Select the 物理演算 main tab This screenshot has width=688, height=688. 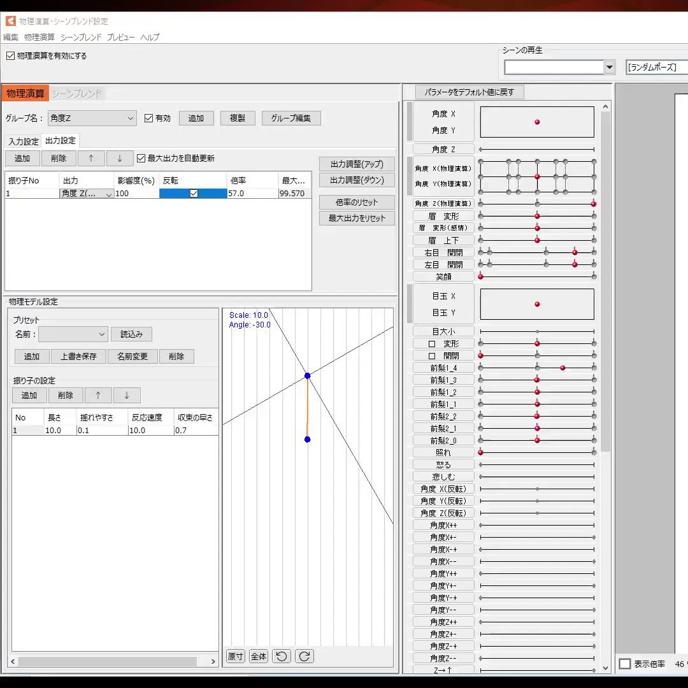click(25, 94)
